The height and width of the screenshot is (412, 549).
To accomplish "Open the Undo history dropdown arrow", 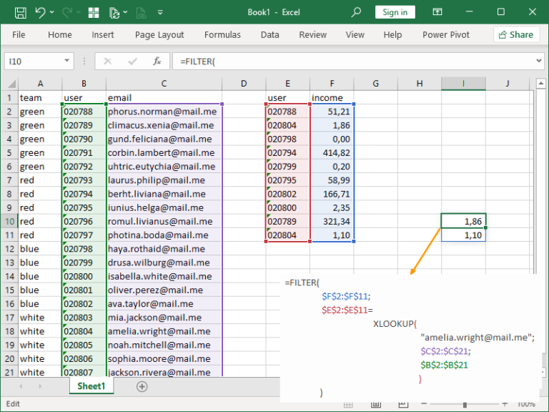I will pos(51,13).
